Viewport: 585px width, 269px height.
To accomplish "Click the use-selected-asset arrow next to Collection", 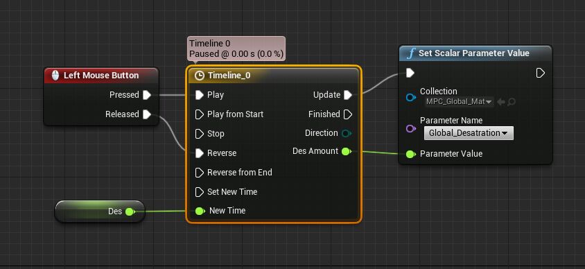I will [x=501, y=101].
